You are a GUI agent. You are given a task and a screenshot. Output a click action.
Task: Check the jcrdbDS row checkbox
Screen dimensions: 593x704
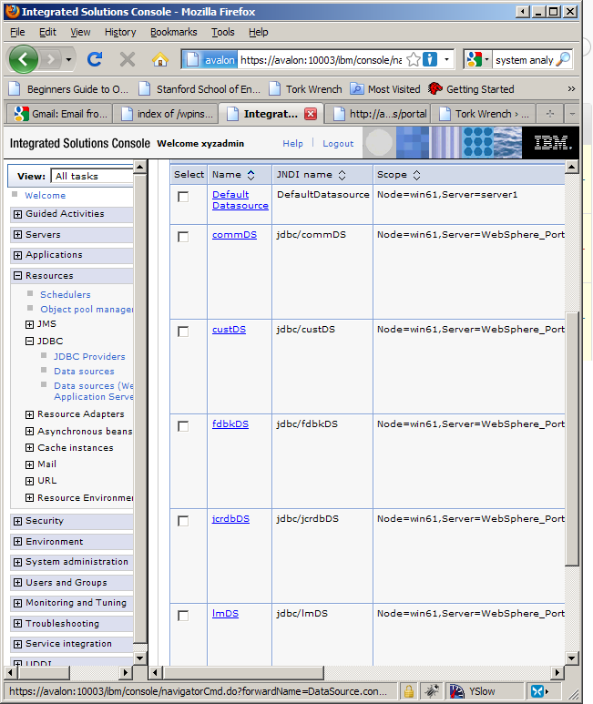click(x=183, y=521)
